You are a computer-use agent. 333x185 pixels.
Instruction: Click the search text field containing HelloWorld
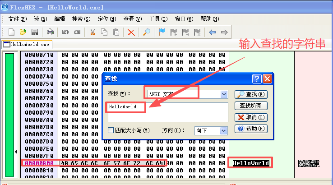[x=168, y=112]
